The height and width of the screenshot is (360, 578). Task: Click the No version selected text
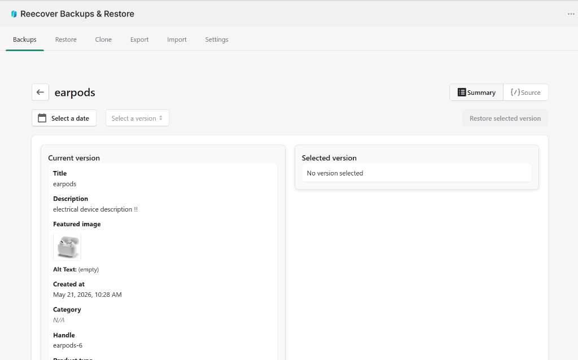point(335,173)
